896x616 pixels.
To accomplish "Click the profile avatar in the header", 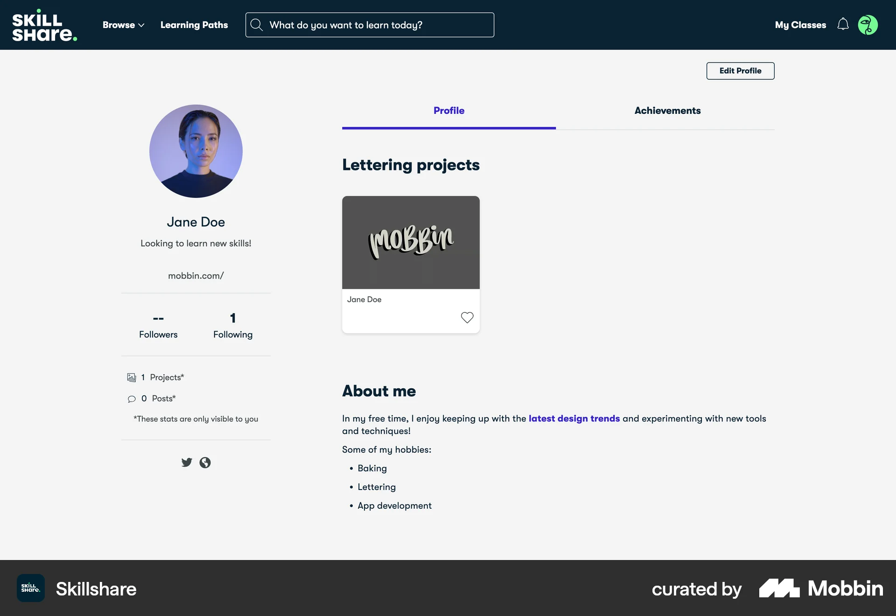I will 868,25.
